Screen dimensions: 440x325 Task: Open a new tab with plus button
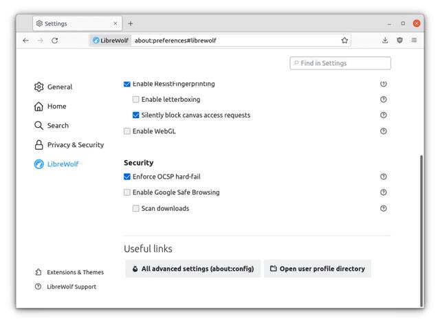pos(131,23)
